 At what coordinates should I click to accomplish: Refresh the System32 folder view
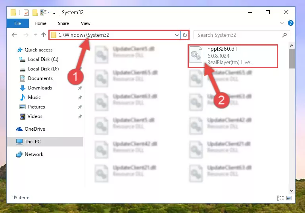pos(184,35)
